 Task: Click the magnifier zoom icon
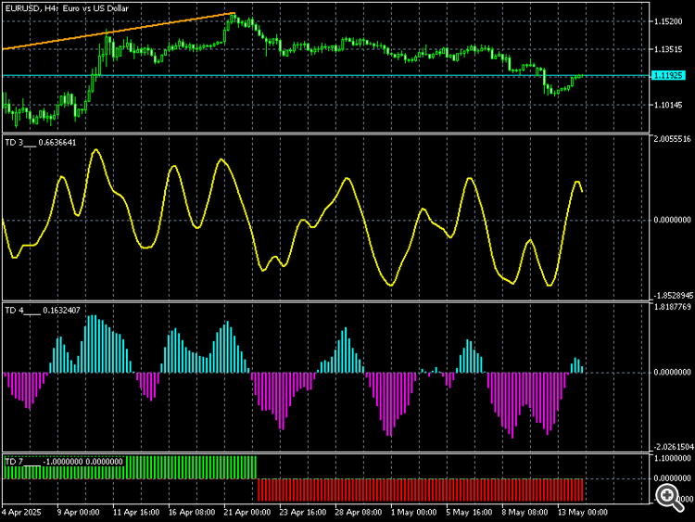click(669, 498)
